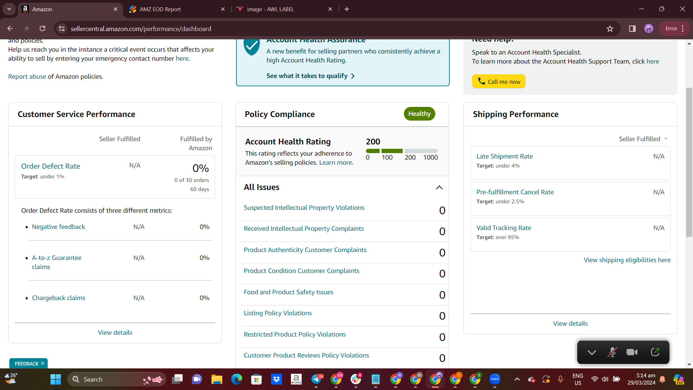Open Dropbox from the taskbar
Screen dimensions: 693x390
(276, 379)
